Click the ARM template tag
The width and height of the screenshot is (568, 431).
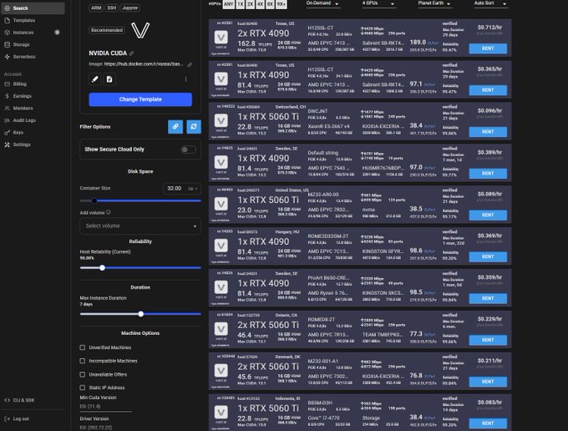click(96, 8)
